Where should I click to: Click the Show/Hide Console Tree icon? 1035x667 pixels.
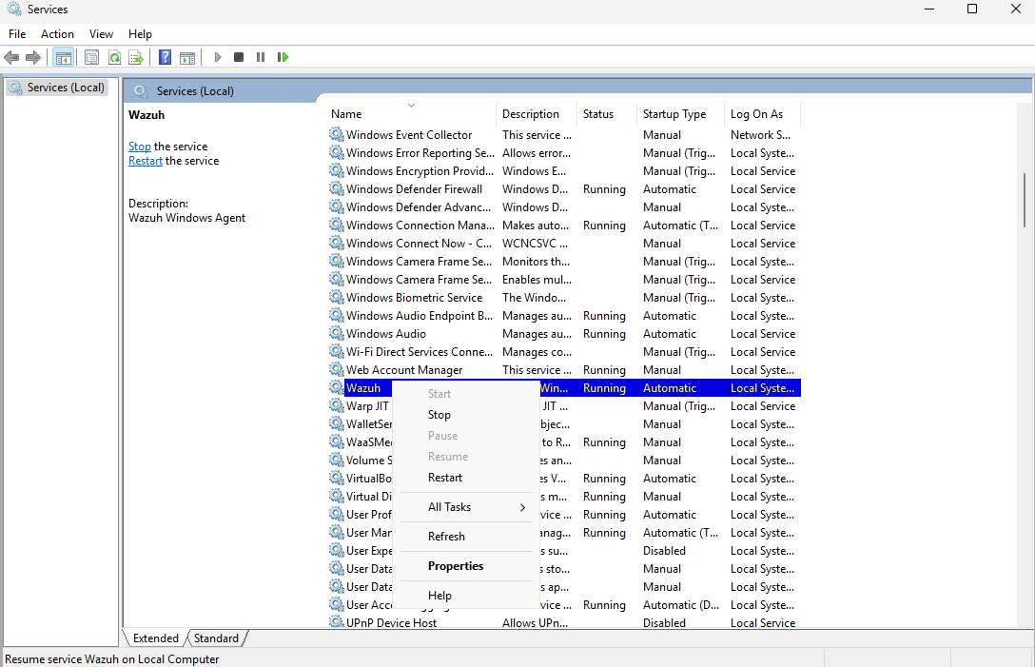pyautogui.click(x=64, y=57)
